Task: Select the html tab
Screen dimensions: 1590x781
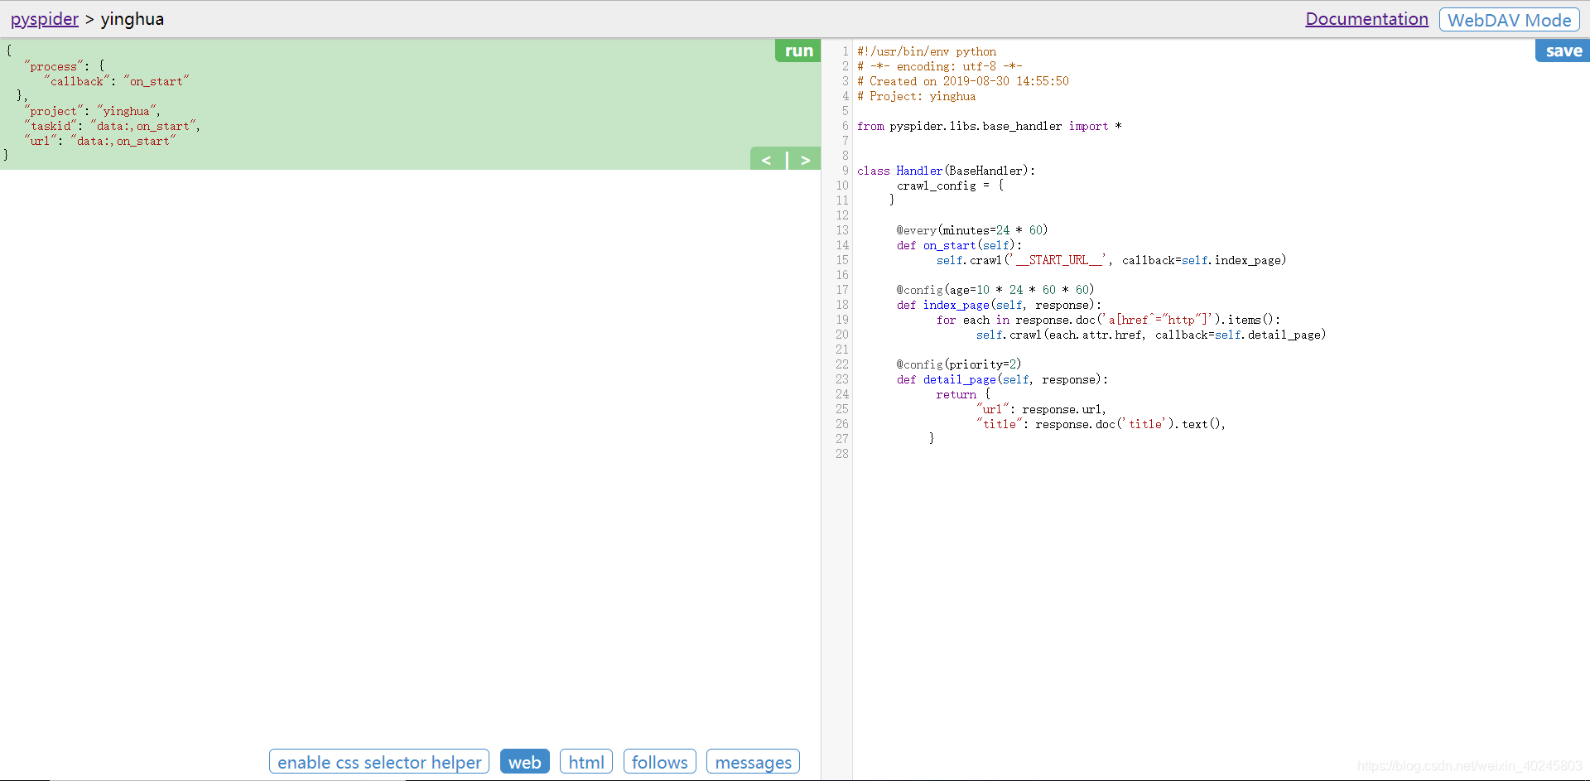Action: (x=586, y=762)
